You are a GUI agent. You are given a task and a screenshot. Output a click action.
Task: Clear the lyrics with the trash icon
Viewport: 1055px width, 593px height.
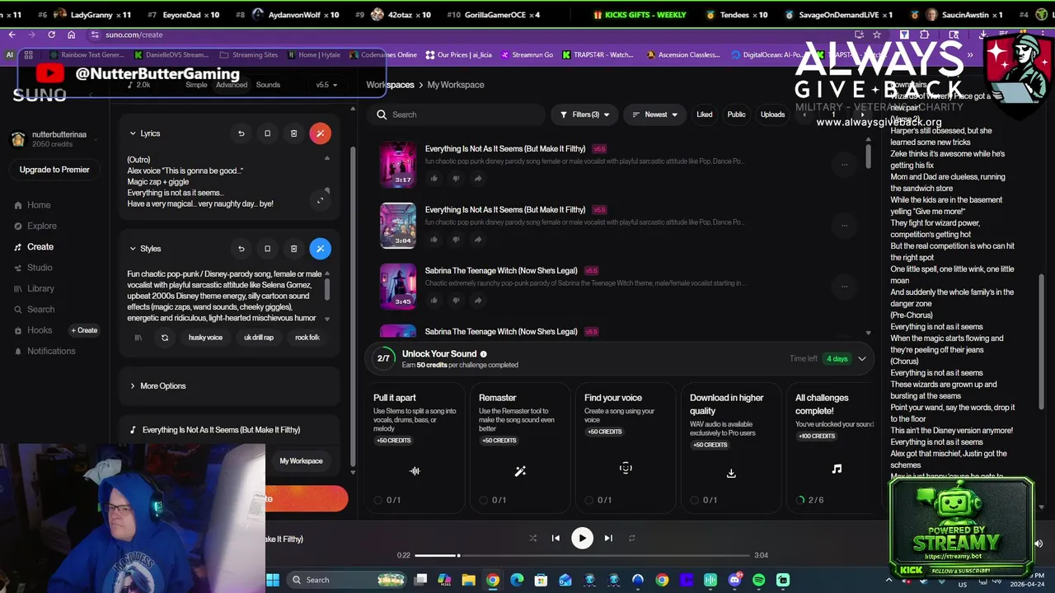[x=293, y=133]
